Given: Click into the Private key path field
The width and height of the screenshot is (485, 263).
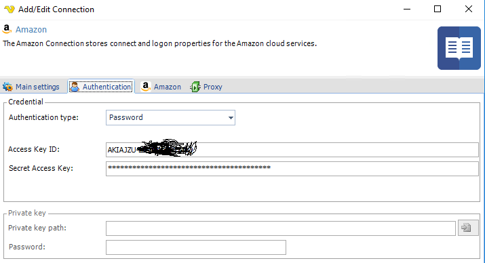Looking at the screenshot, I should 281,228.
